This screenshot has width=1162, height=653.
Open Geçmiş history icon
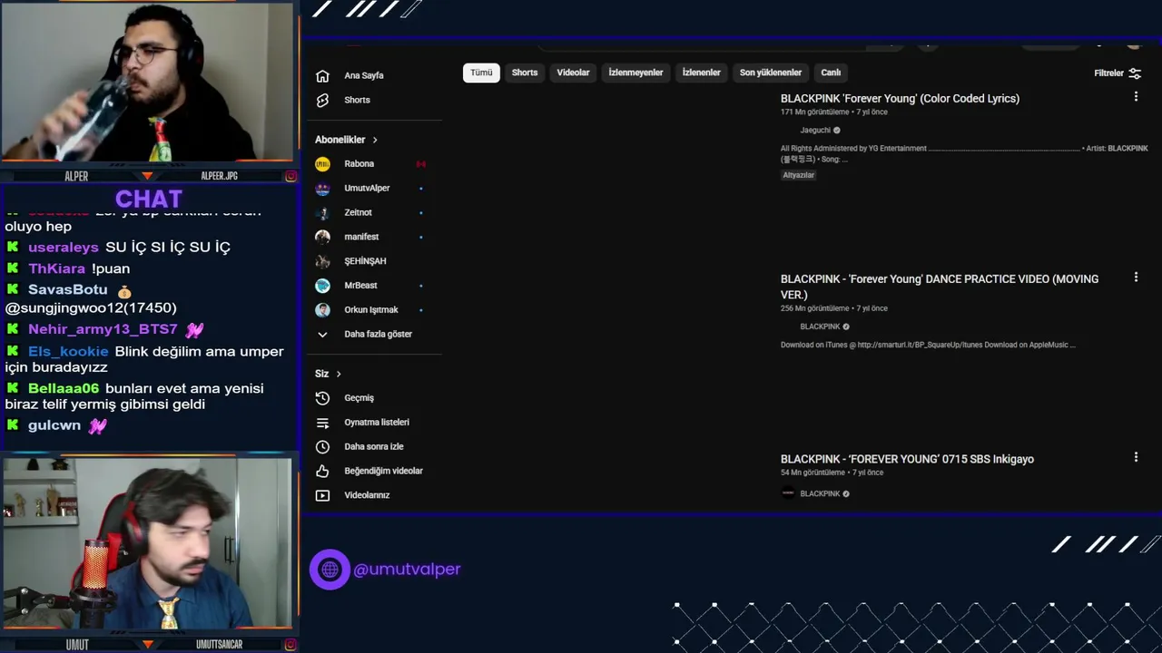pos(322,398)
